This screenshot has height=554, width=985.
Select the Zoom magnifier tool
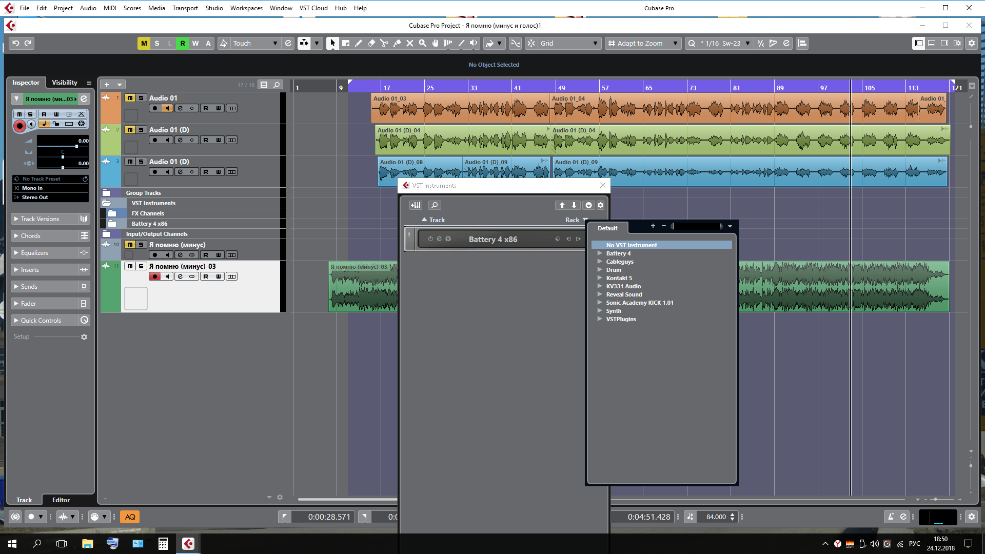(423, 44)
